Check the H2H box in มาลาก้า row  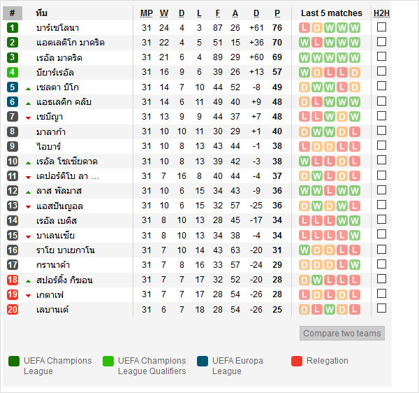pyautogui.click(x=381, y=131)
